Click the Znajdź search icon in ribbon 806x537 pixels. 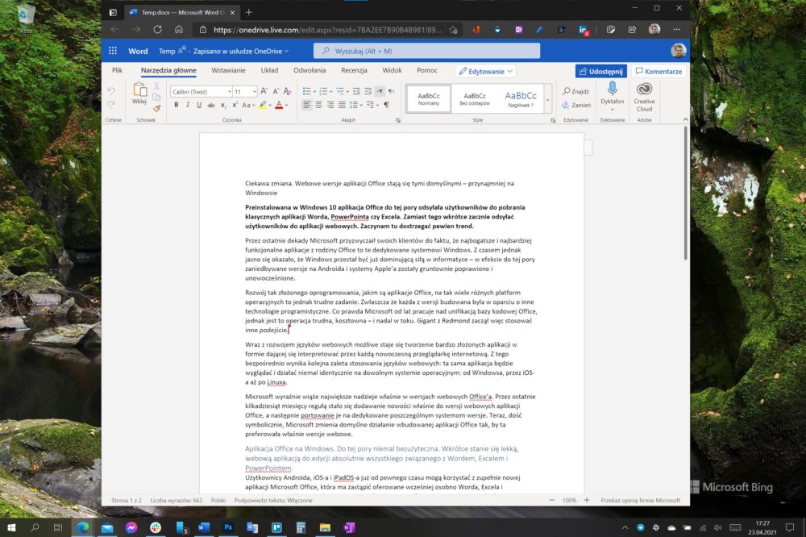point(567,91)
